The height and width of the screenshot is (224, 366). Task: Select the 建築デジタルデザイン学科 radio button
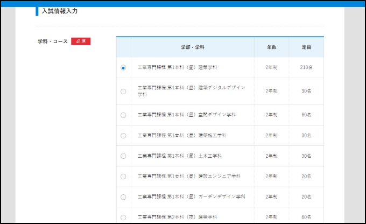pyautogui.click(x=123, y=91)
